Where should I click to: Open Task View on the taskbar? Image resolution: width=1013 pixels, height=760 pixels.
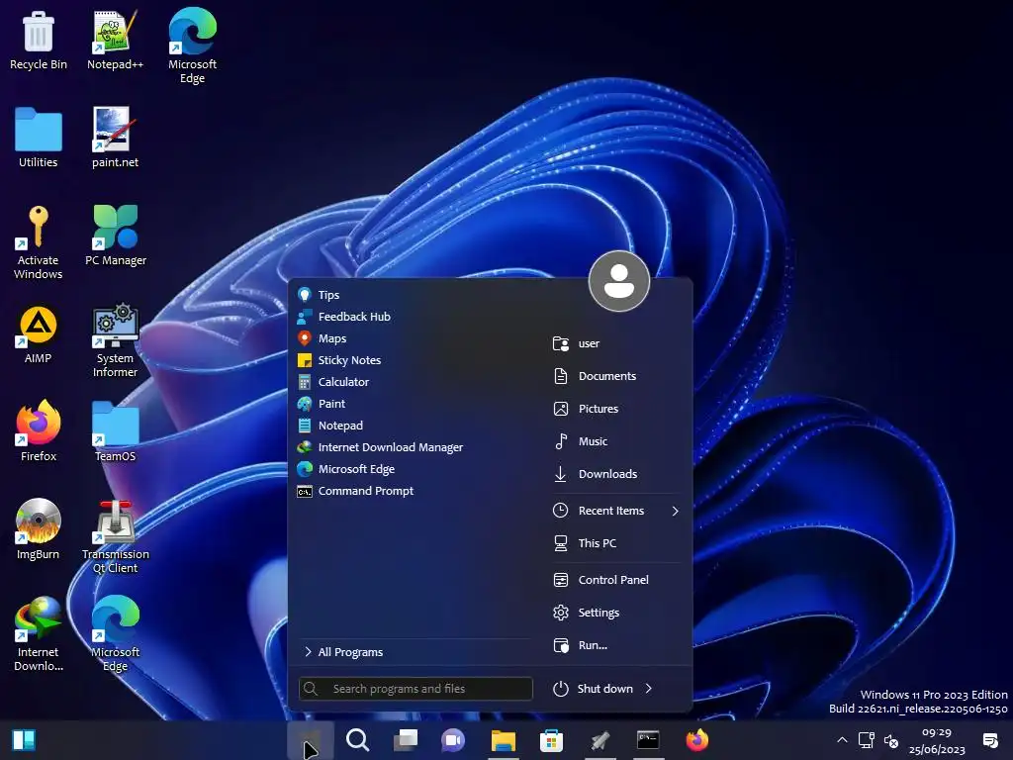(x=406, y=740)
